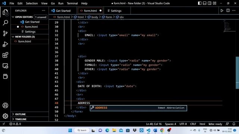The height and width of the screenshot is (134, 239).
Task: Click the Run Code play icon
Action: tap(222, 11)
